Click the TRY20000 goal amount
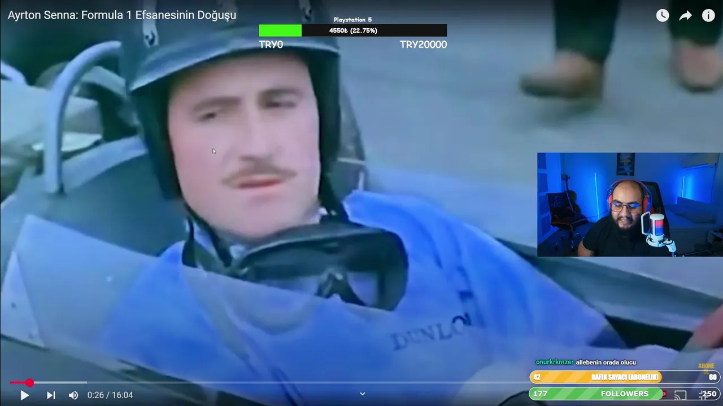This screenshot has width=723, height=406. coord(423,45)
